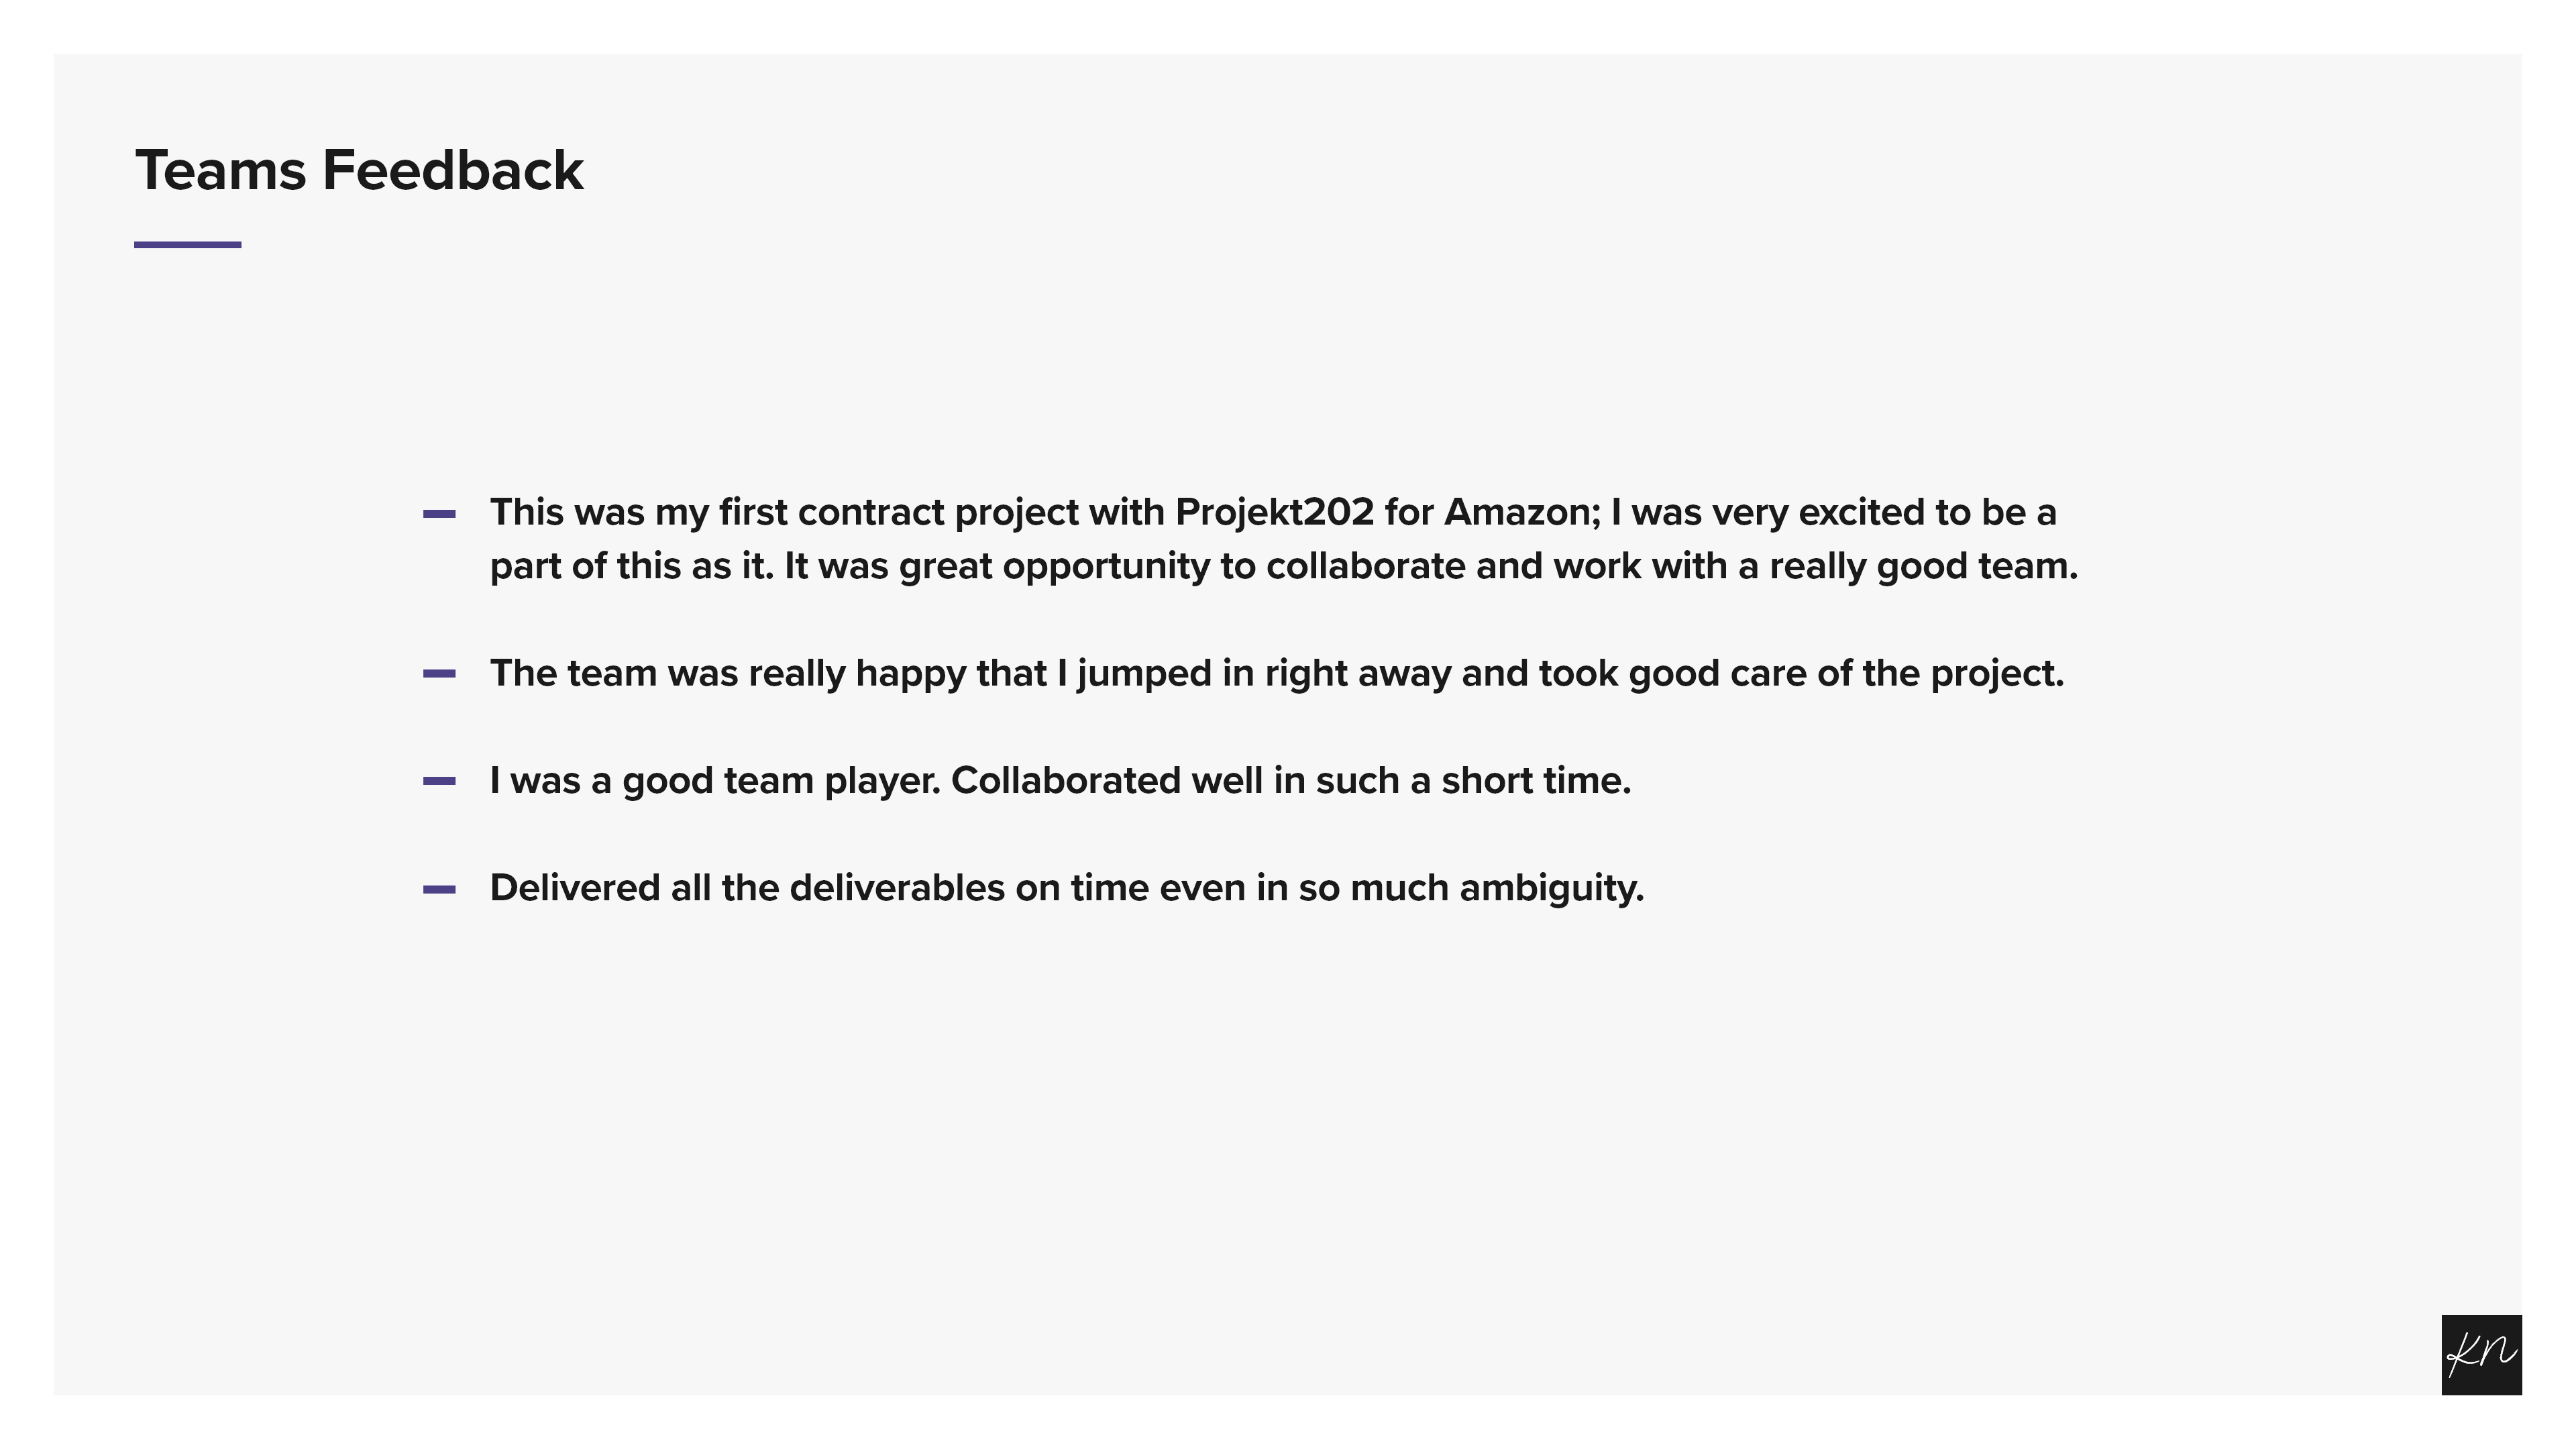The width and height of the screenshot is (2576, 1449).
Task: Select the dash bullet before "I was a good team player"
Action: (439, 781)
